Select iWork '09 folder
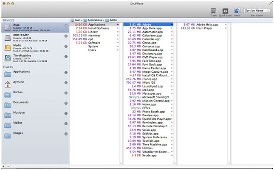 pos(148,82)
